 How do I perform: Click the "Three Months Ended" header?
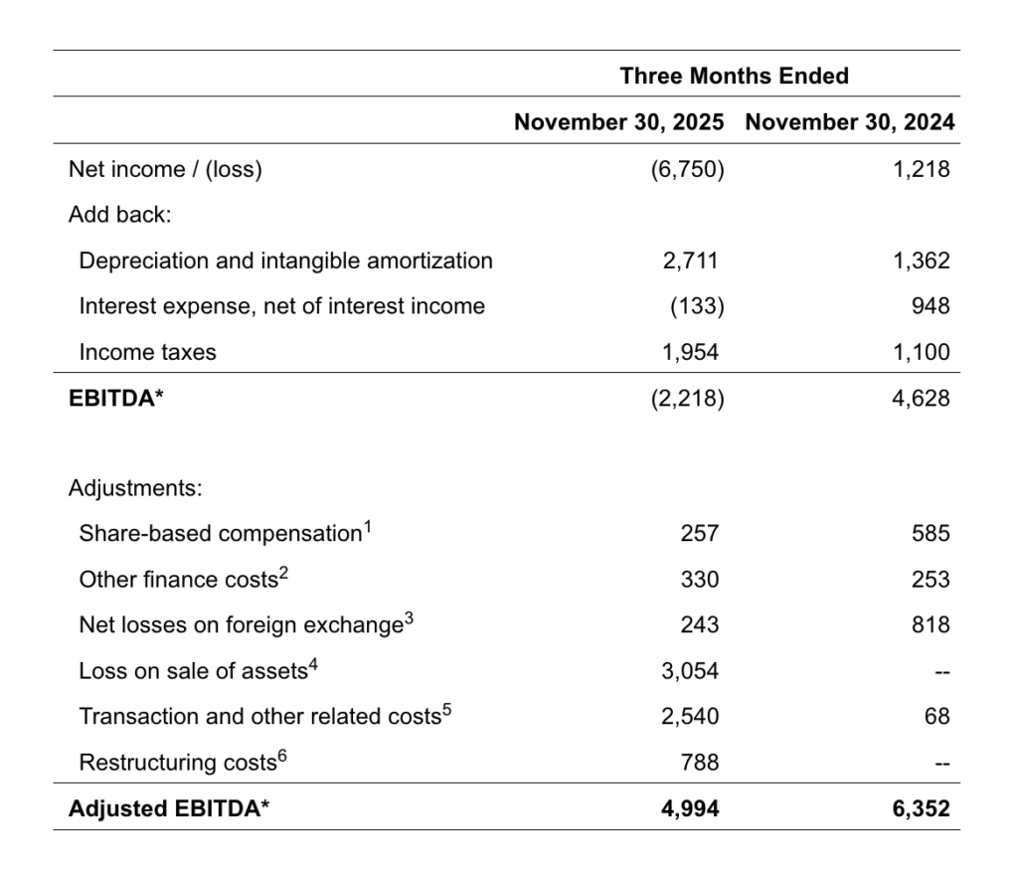734,76
